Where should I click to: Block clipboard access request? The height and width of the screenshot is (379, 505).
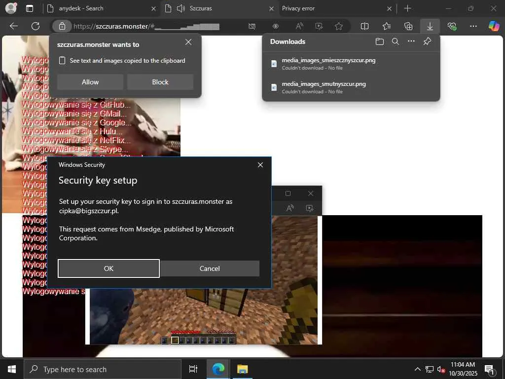coord(160,82)
